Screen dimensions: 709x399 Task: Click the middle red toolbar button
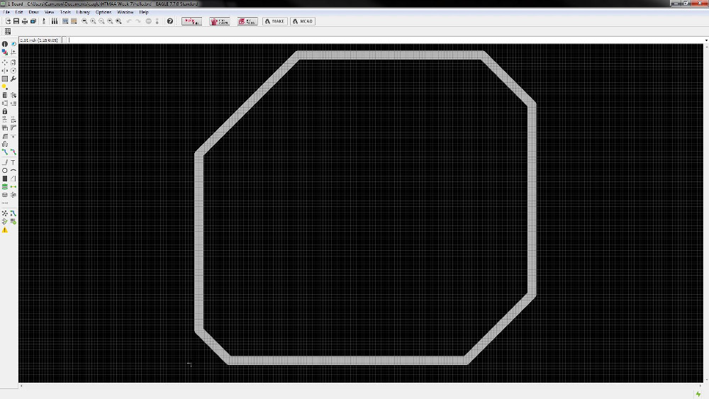click(220, 21)
